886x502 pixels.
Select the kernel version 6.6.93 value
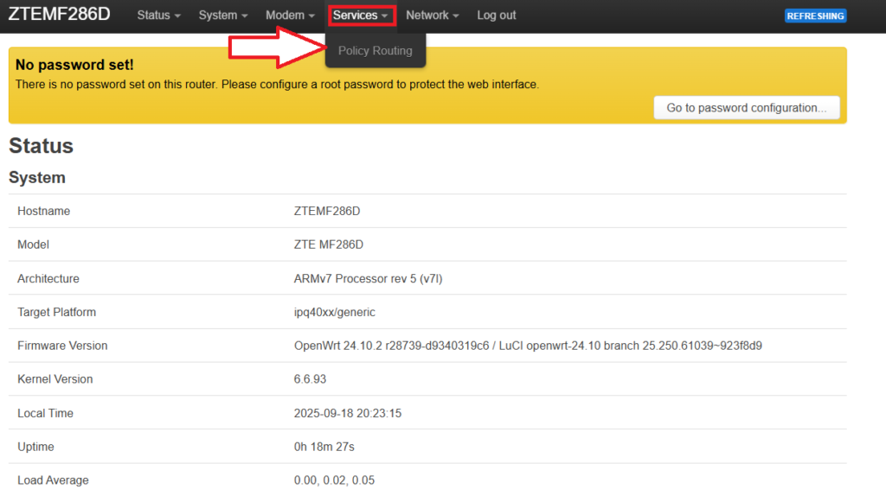(310, 379)
